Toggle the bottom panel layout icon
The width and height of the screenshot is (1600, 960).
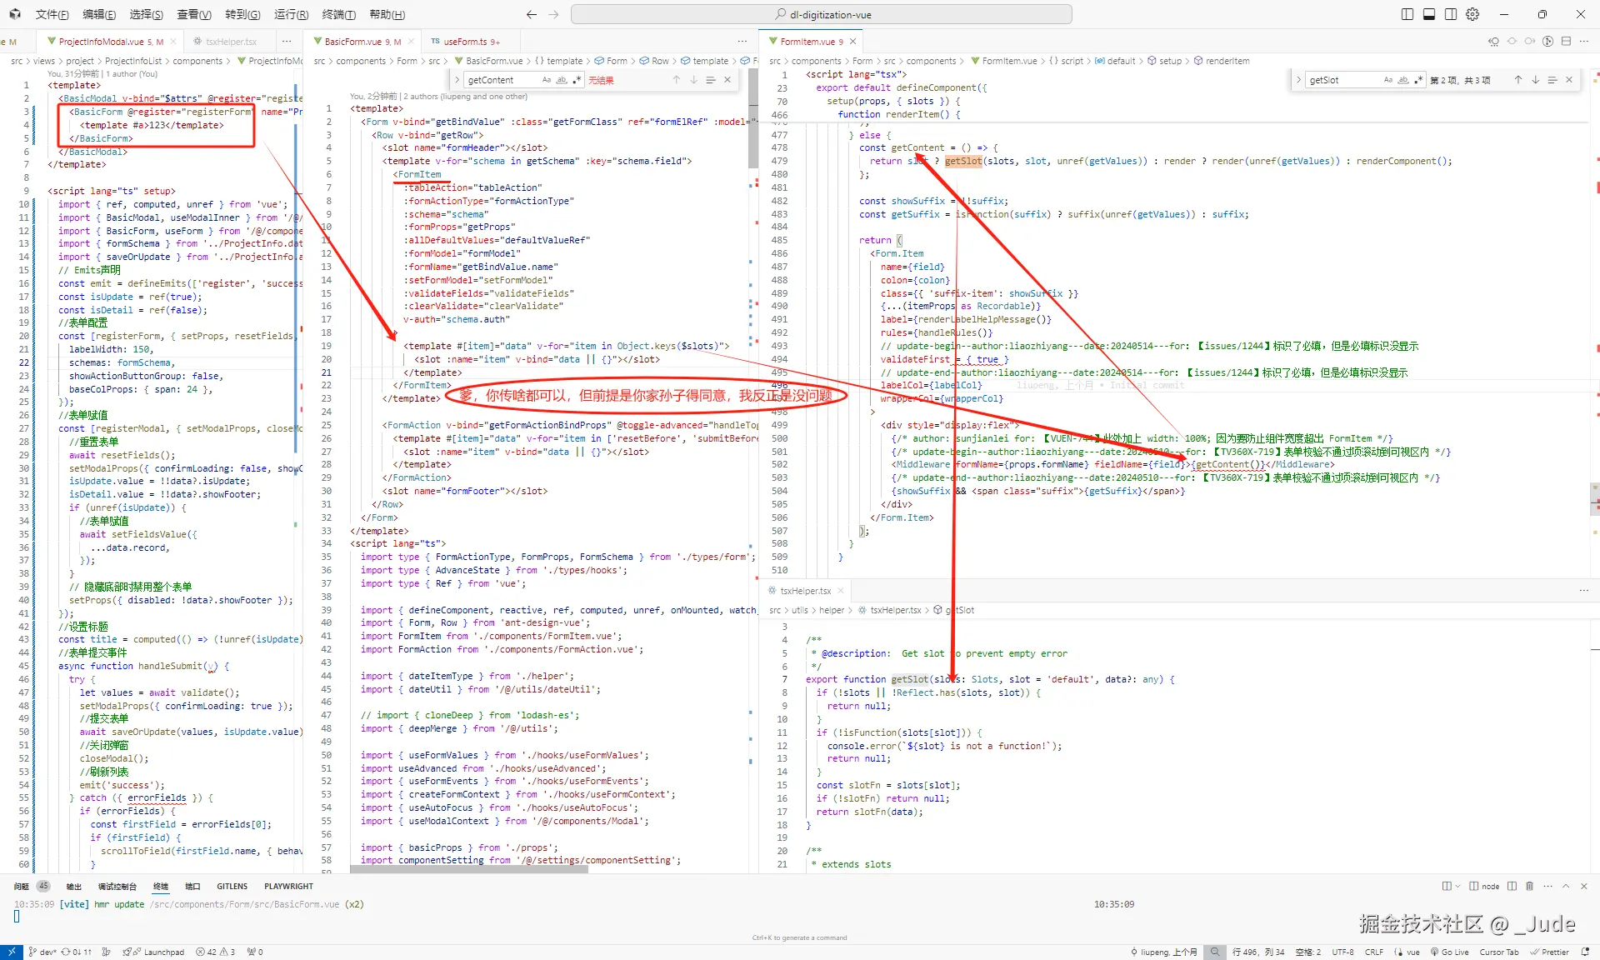[1429, 14]
